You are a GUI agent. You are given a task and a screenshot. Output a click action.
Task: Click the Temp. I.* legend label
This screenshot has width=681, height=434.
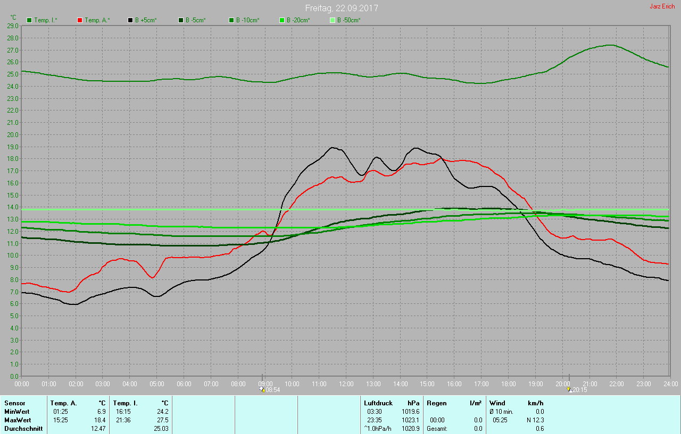pos(47,20)
